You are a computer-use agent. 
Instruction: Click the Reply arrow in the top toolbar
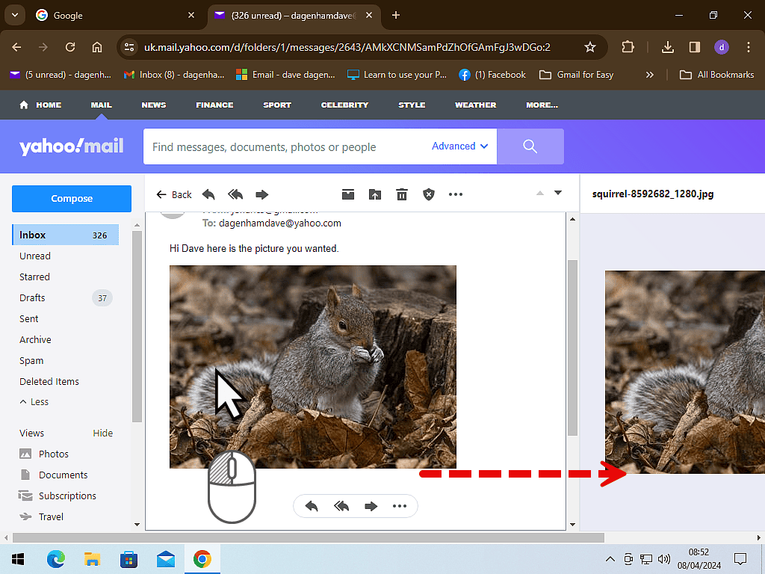coord(208,194)
